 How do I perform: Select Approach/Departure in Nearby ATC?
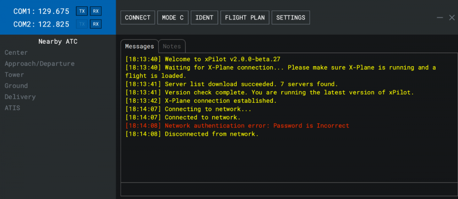tap(39, 64)
